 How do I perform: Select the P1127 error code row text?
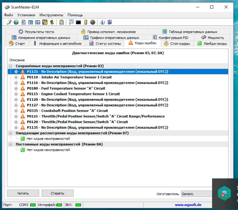pyautogui.click(x=97, y=105)
